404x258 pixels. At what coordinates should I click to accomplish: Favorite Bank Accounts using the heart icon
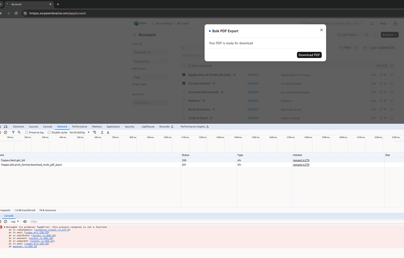[391, 109]
